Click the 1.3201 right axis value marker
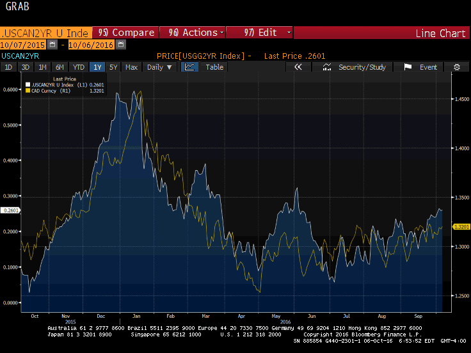The image size is (471, 353). (x=461, y=227)
